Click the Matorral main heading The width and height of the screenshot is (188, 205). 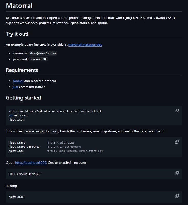pyautogui.click(x=19, y=5)
